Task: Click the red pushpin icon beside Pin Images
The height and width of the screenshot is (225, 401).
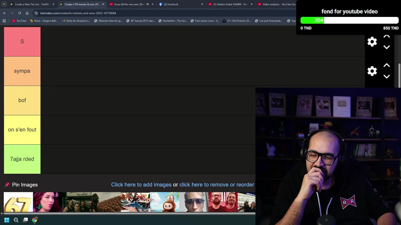Action: click(7, 185)
